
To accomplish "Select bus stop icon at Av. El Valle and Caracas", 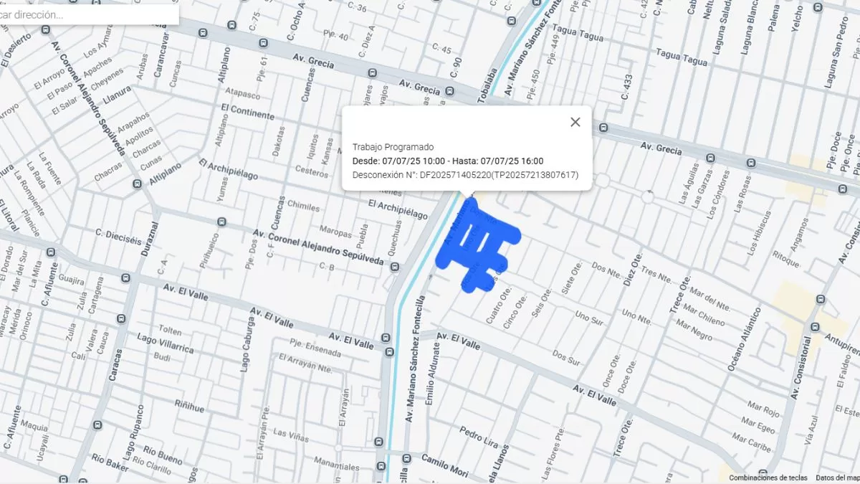I will [x=126, y=278].
